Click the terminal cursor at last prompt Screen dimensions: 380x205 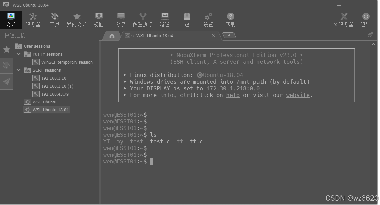[x=152, y=161]
